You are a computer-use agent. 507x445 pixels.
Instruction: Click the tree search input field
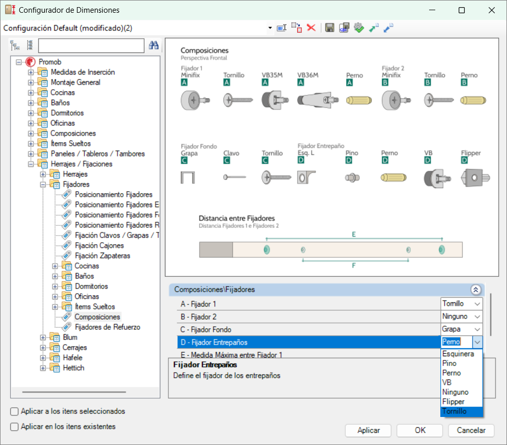(91, 45)
